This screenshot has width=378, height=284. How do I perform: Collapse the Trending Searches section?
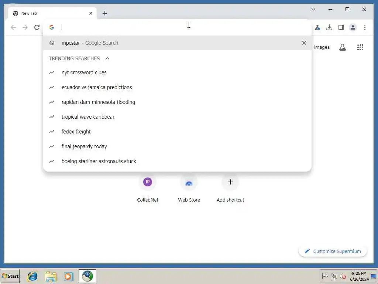(x=107, y=58)
